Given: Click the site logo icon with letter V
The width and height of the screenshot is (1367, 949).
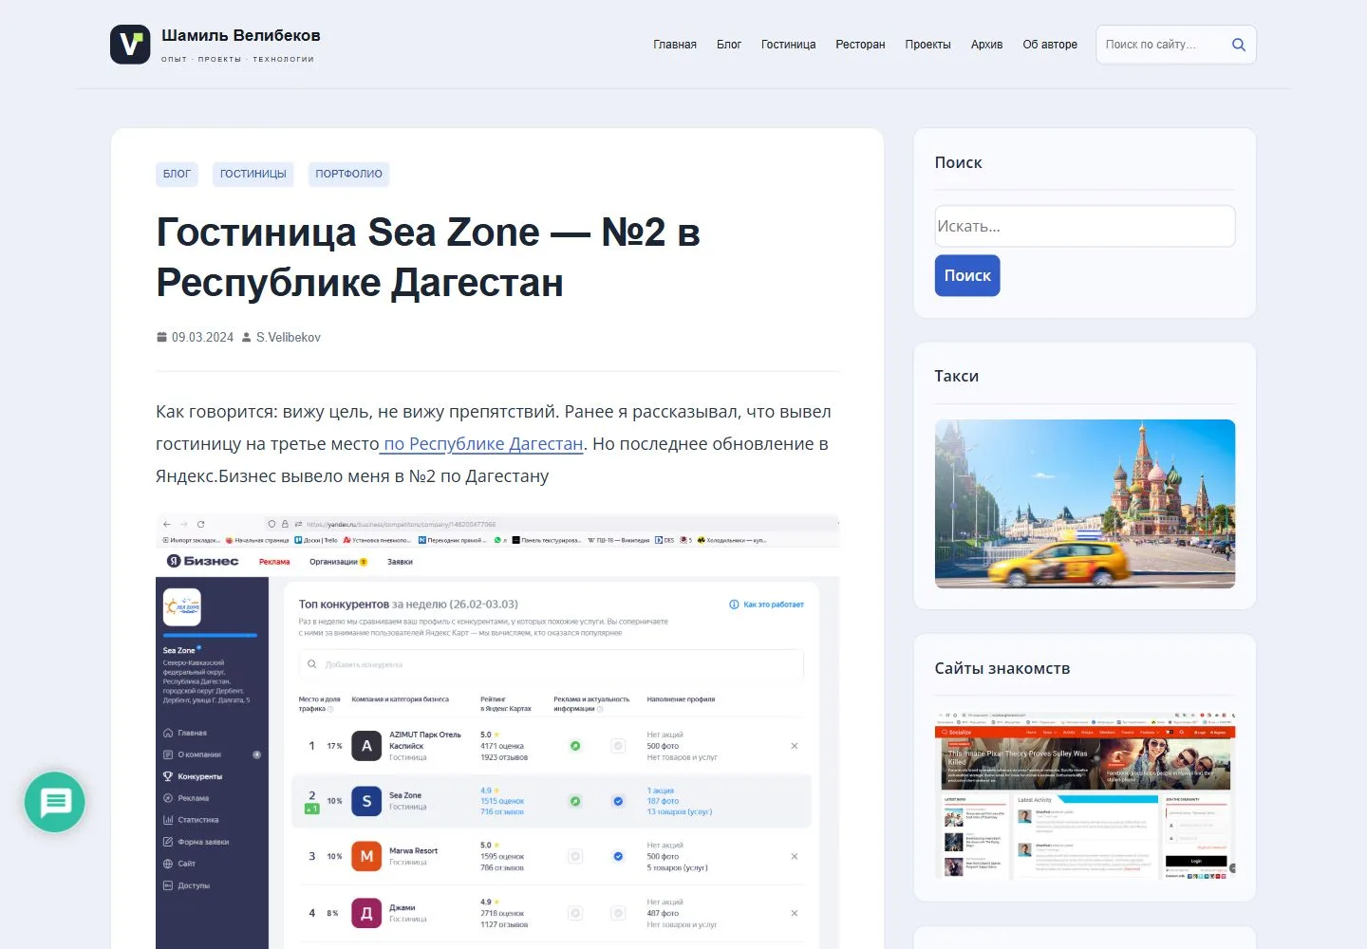Looking at the screenshot, I should (130, 45).
